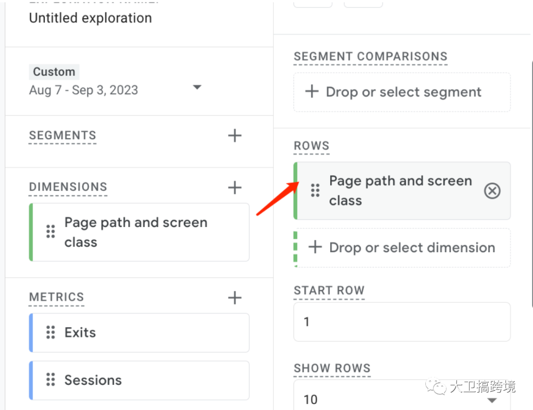Click drag handle of Dimensions Page path item
The image size is (533, 410).
(x=50, y=232)
